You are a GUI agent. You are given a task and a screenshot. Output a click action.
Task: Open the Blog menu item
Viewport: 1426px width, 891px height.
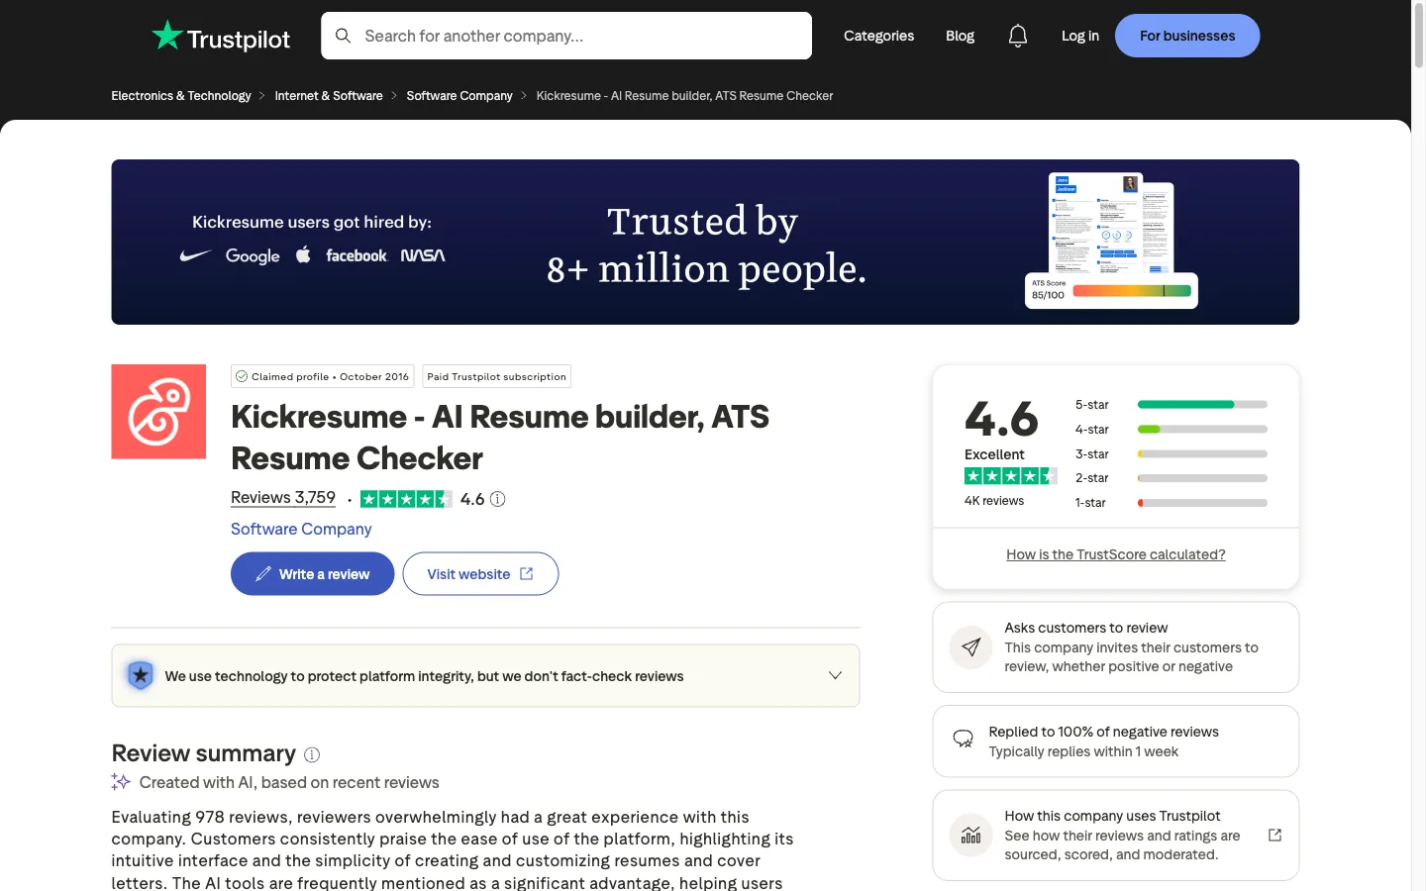[960, 36]
